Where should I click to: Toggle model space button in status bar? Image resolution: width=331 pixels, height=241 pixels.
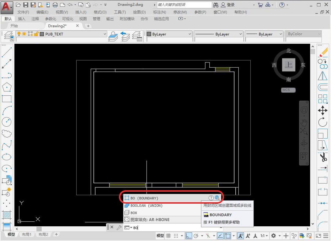[160, 236]
